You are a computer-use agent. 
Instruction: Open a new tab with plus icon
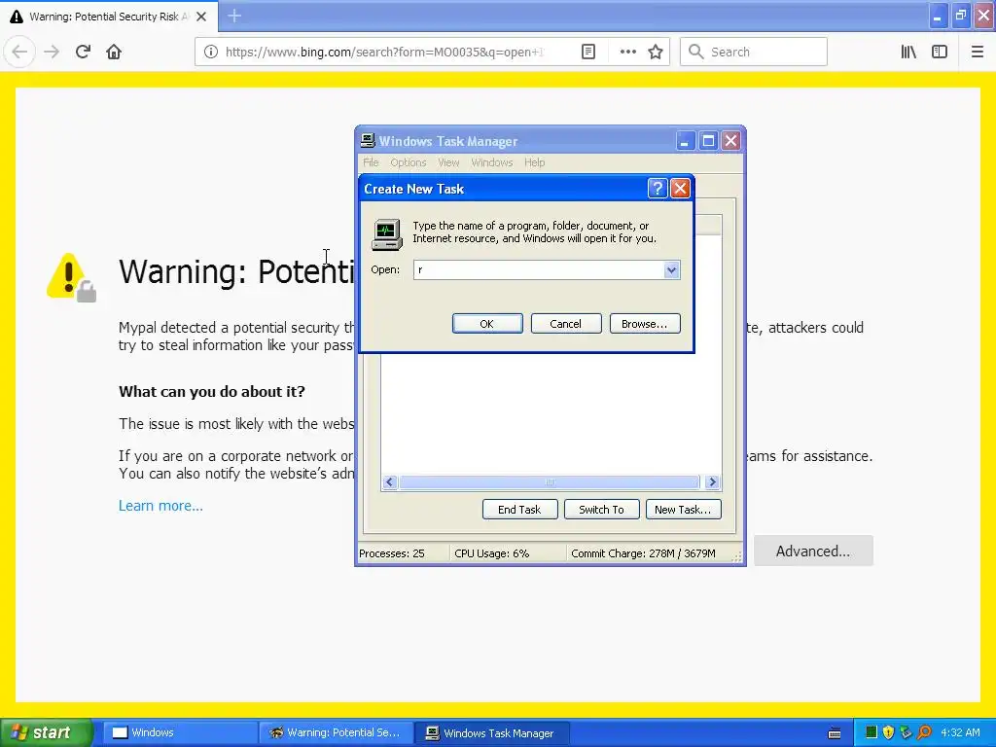point(234,16)
